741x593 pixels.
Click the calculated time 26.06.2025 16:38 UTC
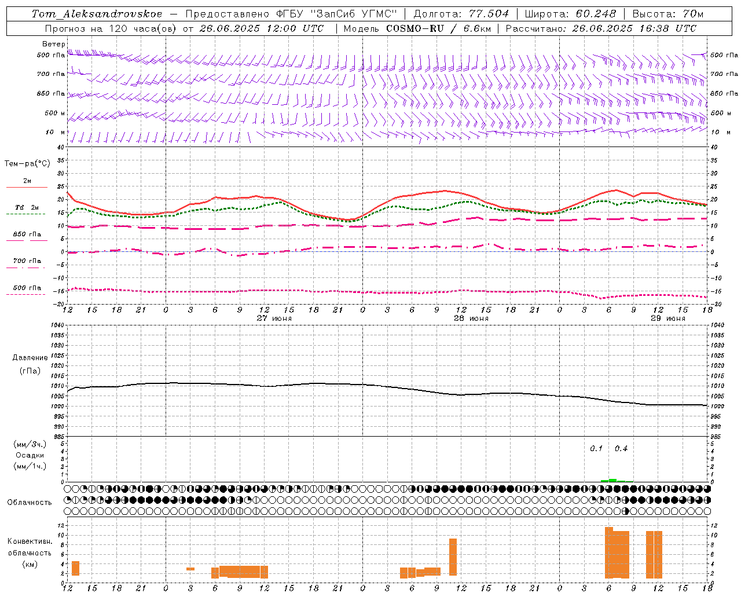(x=634, y=28)
